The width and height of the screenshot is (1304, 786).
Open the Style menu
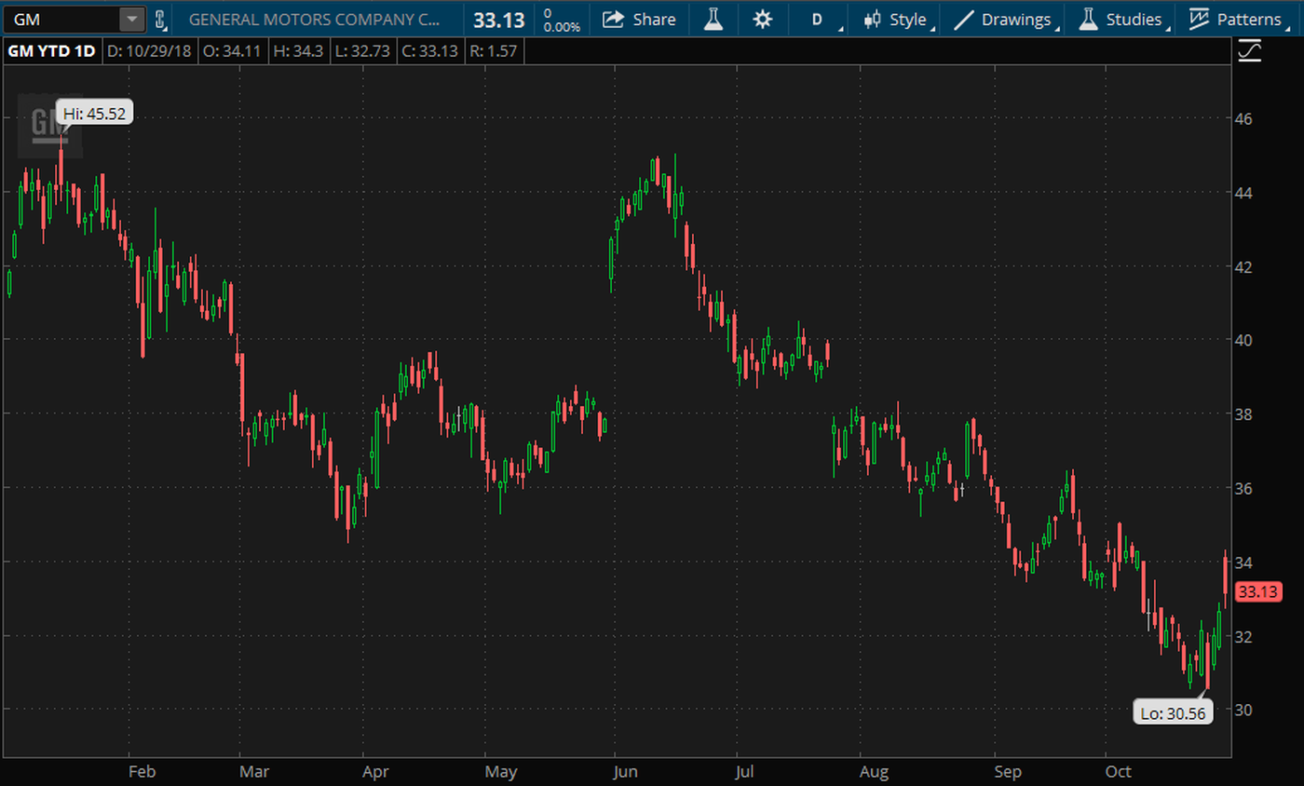(896, 19)
